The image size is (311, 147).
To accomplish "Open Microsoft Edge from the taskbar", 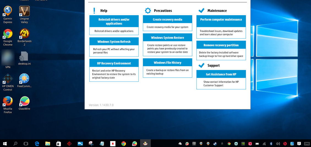I will click(x=37, y=143).
